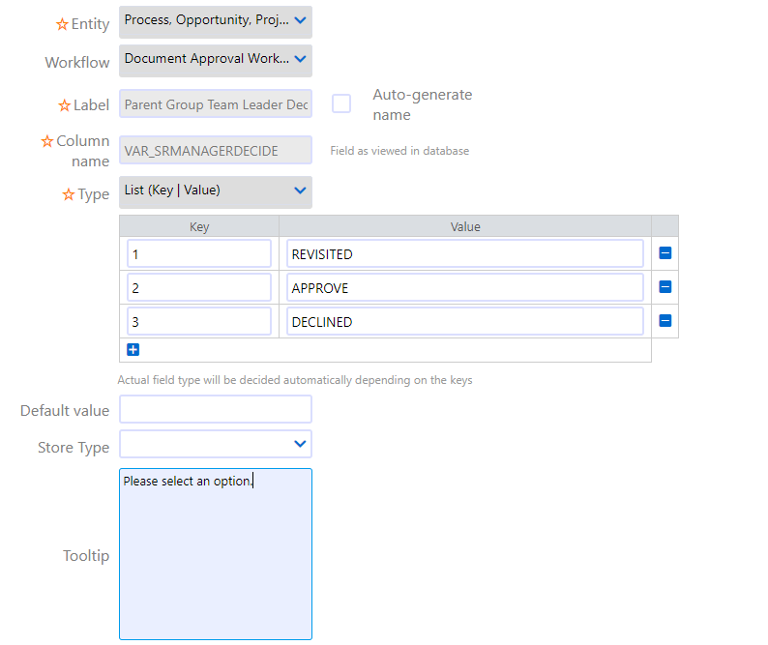
Task: Open the Entity dropdown
Action: pyautogui.click(x=216, y=22)
